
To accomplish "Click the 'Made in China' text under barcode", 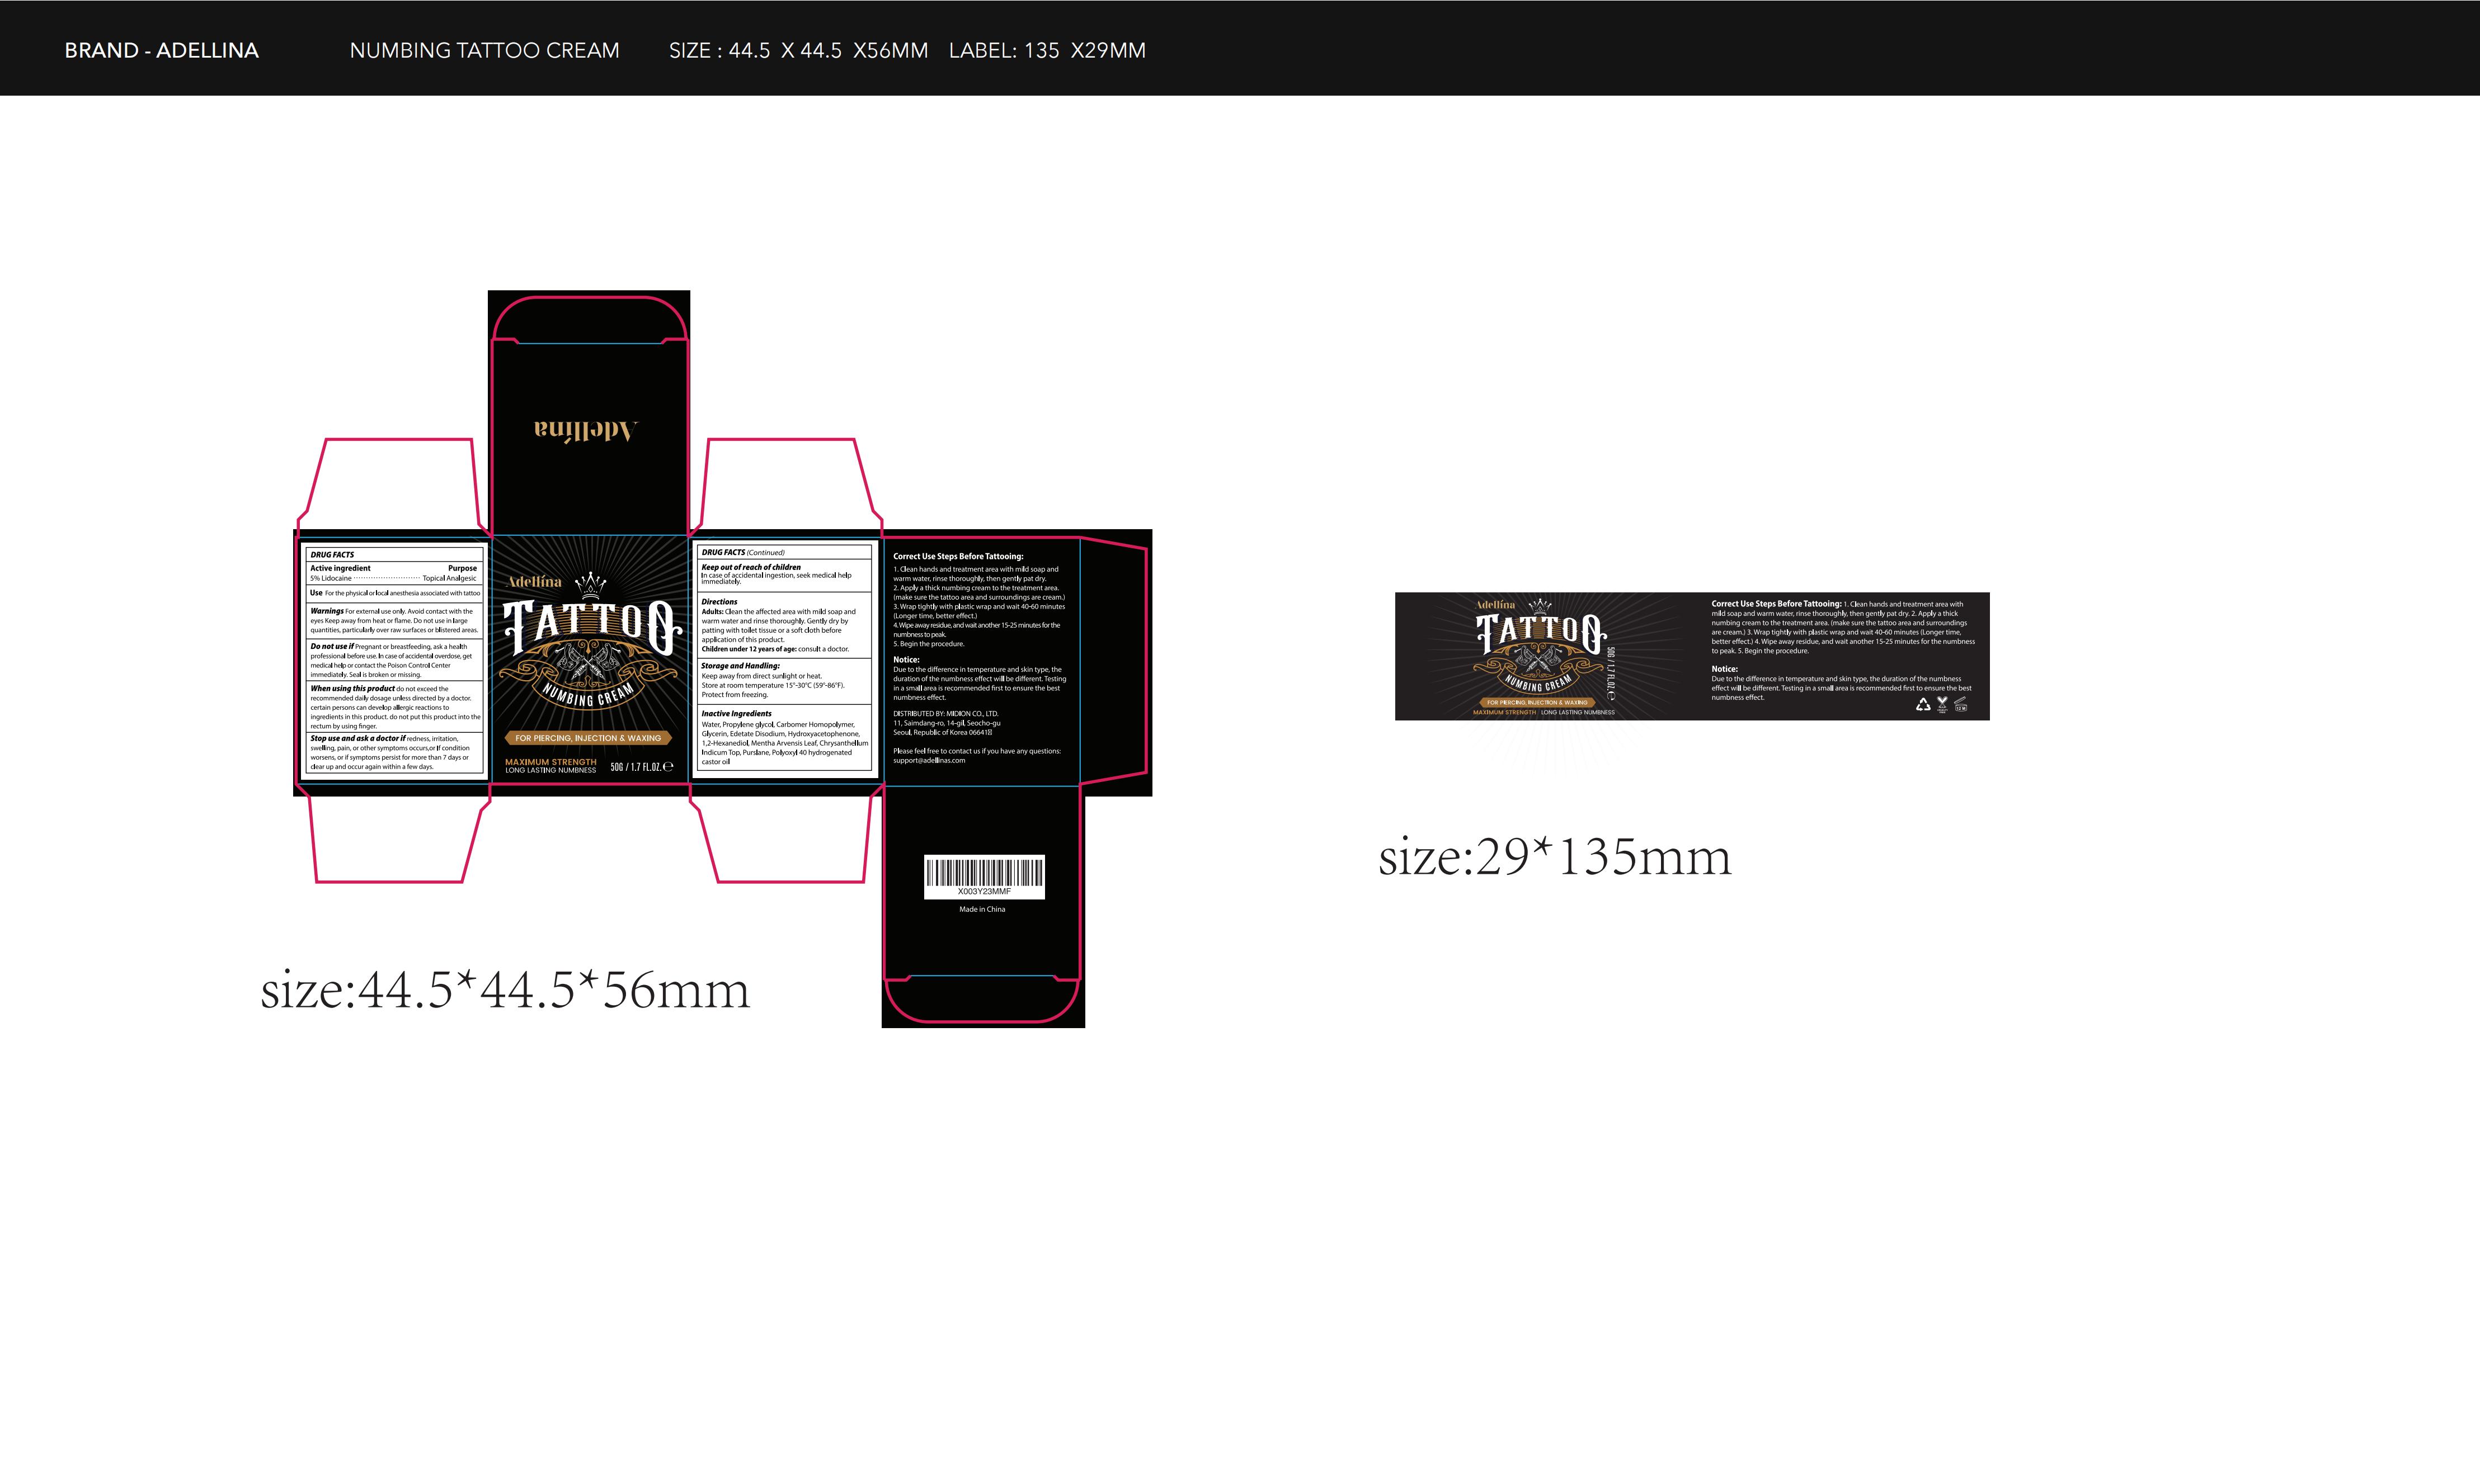I will point(982,910).
